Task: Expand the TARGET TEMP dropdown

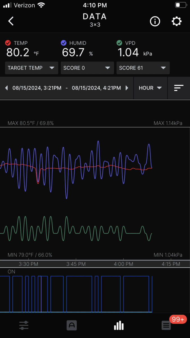Action: tap(32, 68)
